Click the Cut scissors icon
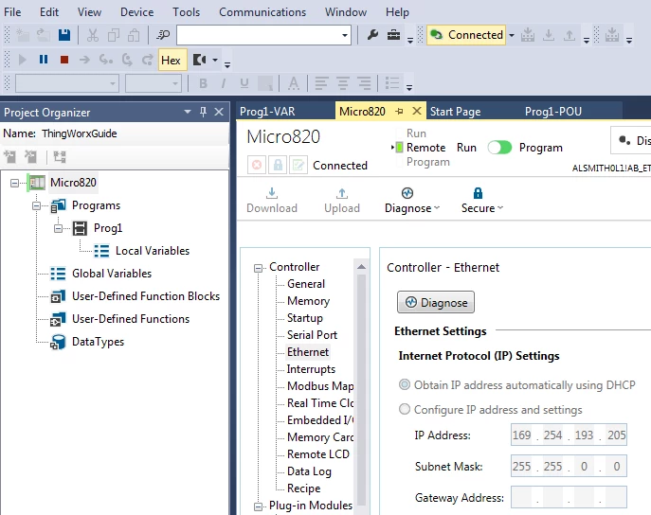Image resolution: width=651 pixels, height=515 pixels. pos(93,35)
